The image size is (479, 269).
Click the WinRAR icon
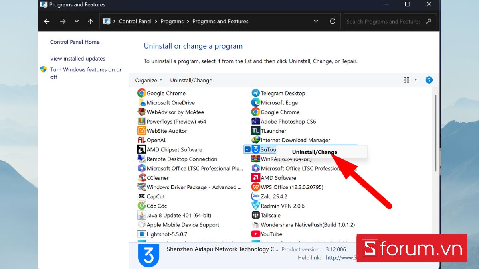pyautogui.click(x=255, y=159)
